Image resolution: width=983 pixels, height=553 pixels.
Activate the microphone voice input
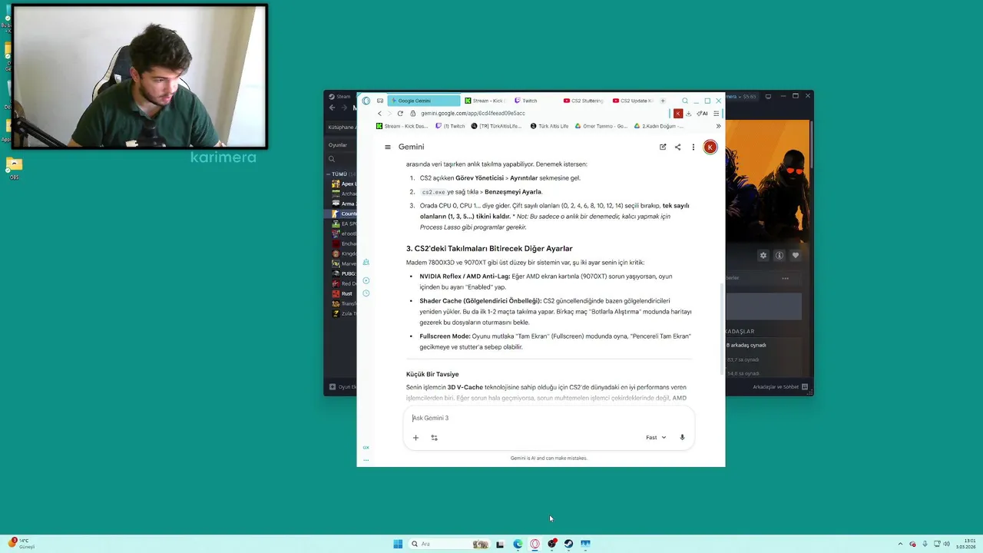(682, 437)
